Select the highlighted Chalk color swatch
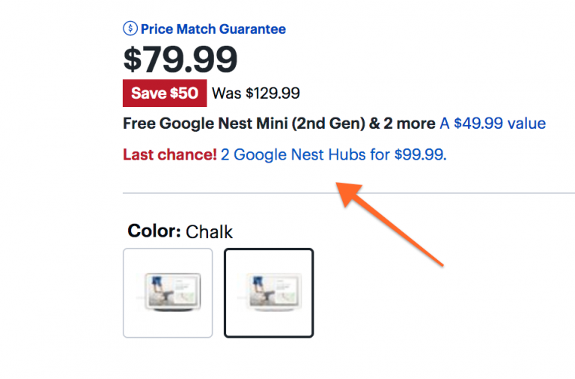The image size is (575, 379). [x=269, y=293]
